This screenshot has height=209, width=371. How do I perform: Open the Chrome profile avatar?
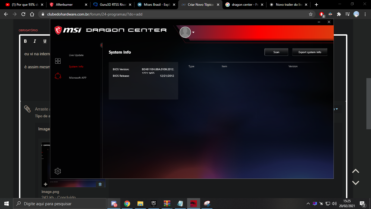(356, 14)
